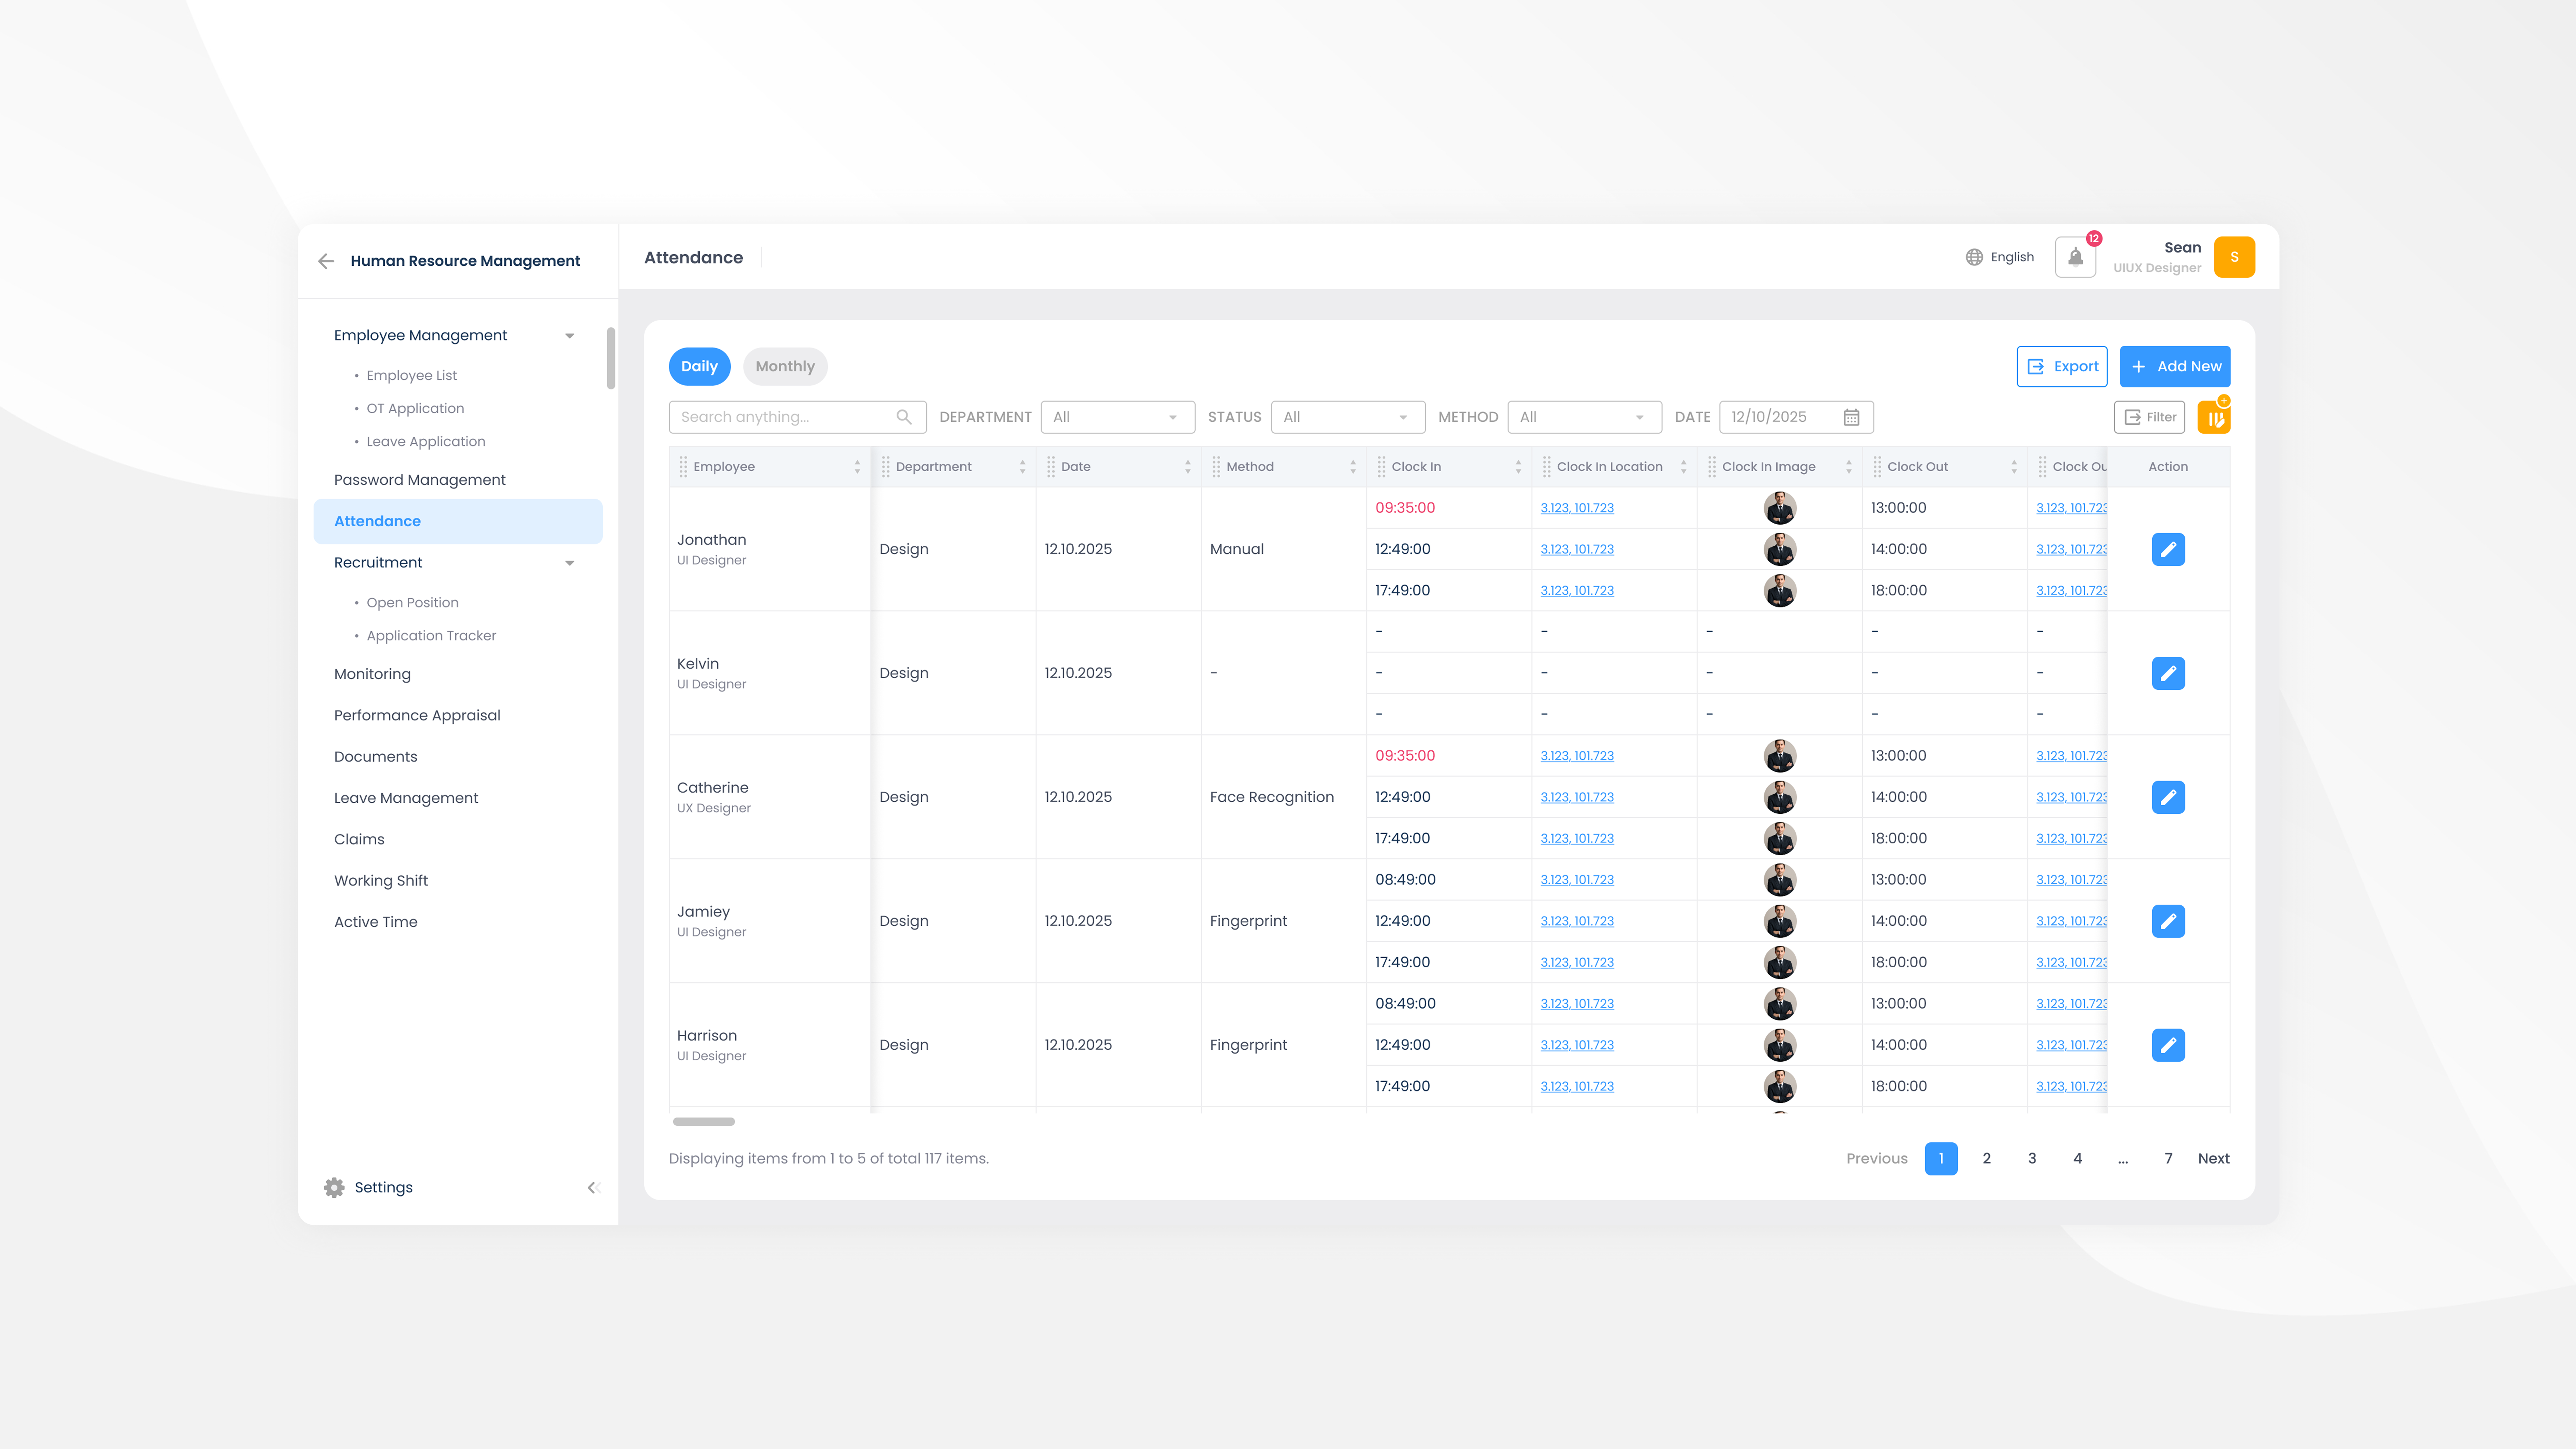The height and width of the screenshot is (1449, 2576).
Task: Open Jamiey's 08:49:00 clock-in location link
Action: tap(1577, 880)
